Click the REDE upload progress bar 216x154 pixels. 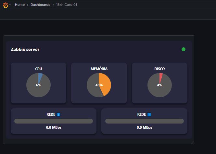tap(145, 121)
